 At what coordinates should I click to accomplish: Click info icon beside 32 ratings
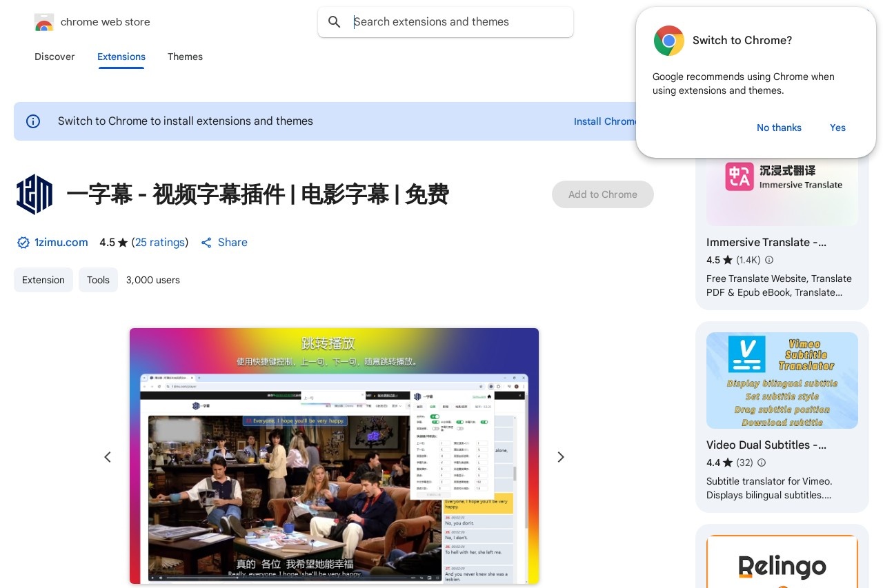(762, 463)
